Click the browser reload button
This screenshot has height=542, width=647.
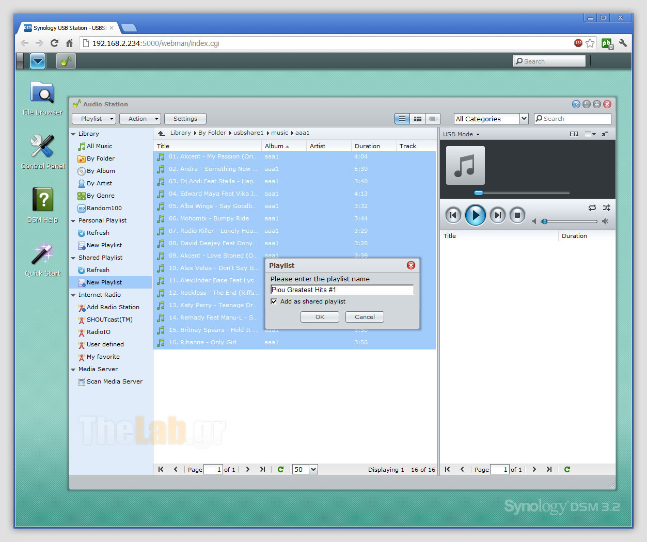click(54, 43)
